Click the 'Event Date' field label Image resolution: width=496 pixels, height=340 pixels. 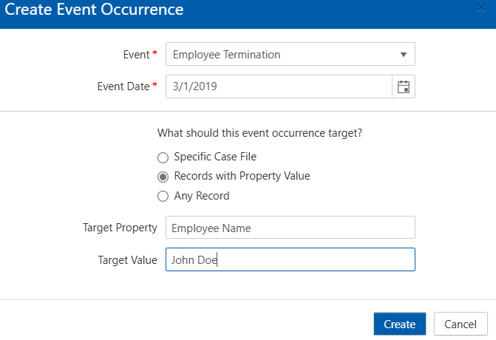123,86
